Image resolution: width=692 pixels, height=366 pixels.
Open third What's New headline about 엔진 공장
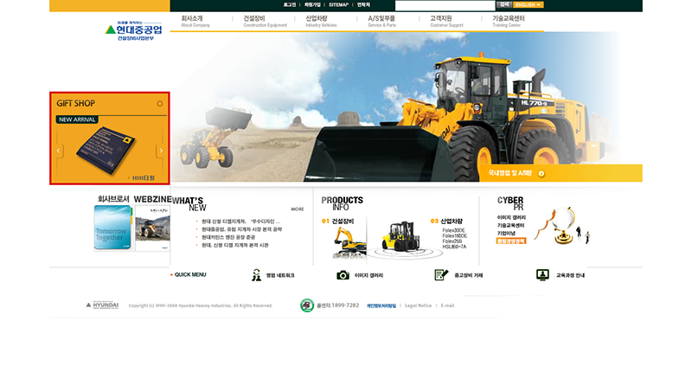coord(228,237)
